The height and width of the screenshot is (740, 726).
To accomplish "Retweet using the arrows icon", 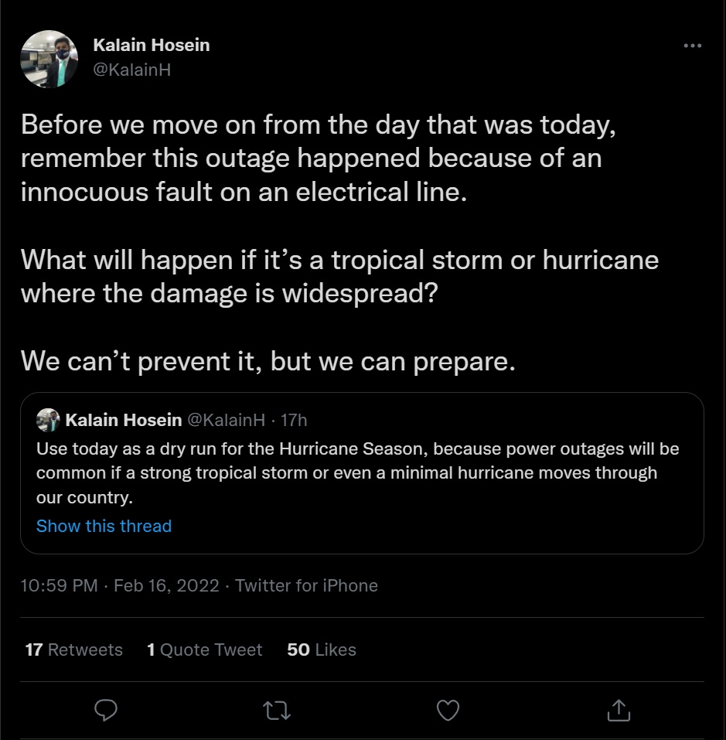I will (277, 711).
